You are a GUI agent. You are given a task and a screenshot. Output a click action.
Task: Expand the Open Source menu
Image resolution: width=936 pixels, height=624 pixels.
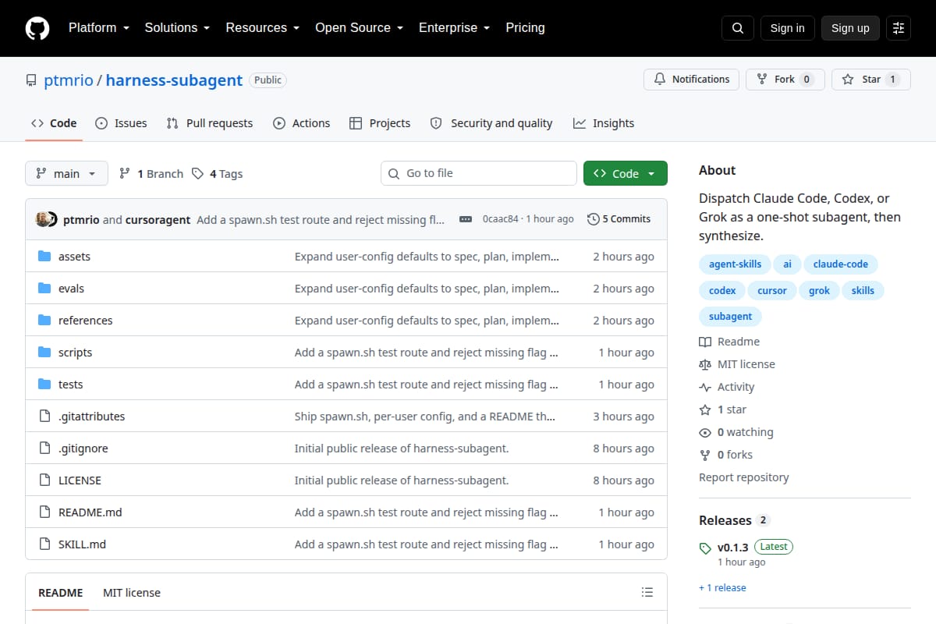pyautogui.click(x=359, y=28)
